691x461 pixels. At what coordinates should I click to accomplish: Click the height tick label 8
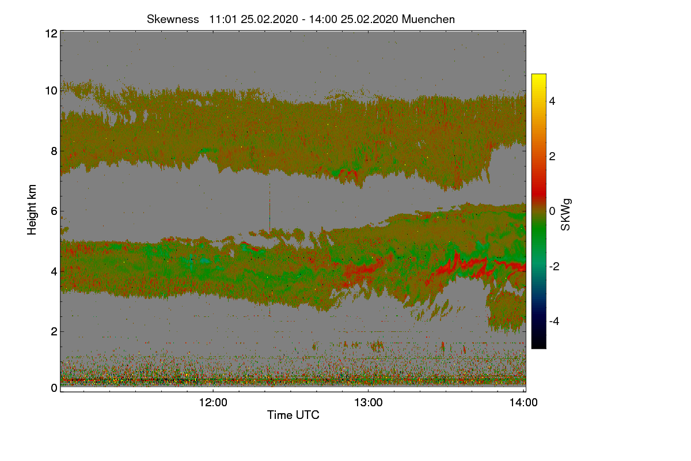click(x=54, y=152)
